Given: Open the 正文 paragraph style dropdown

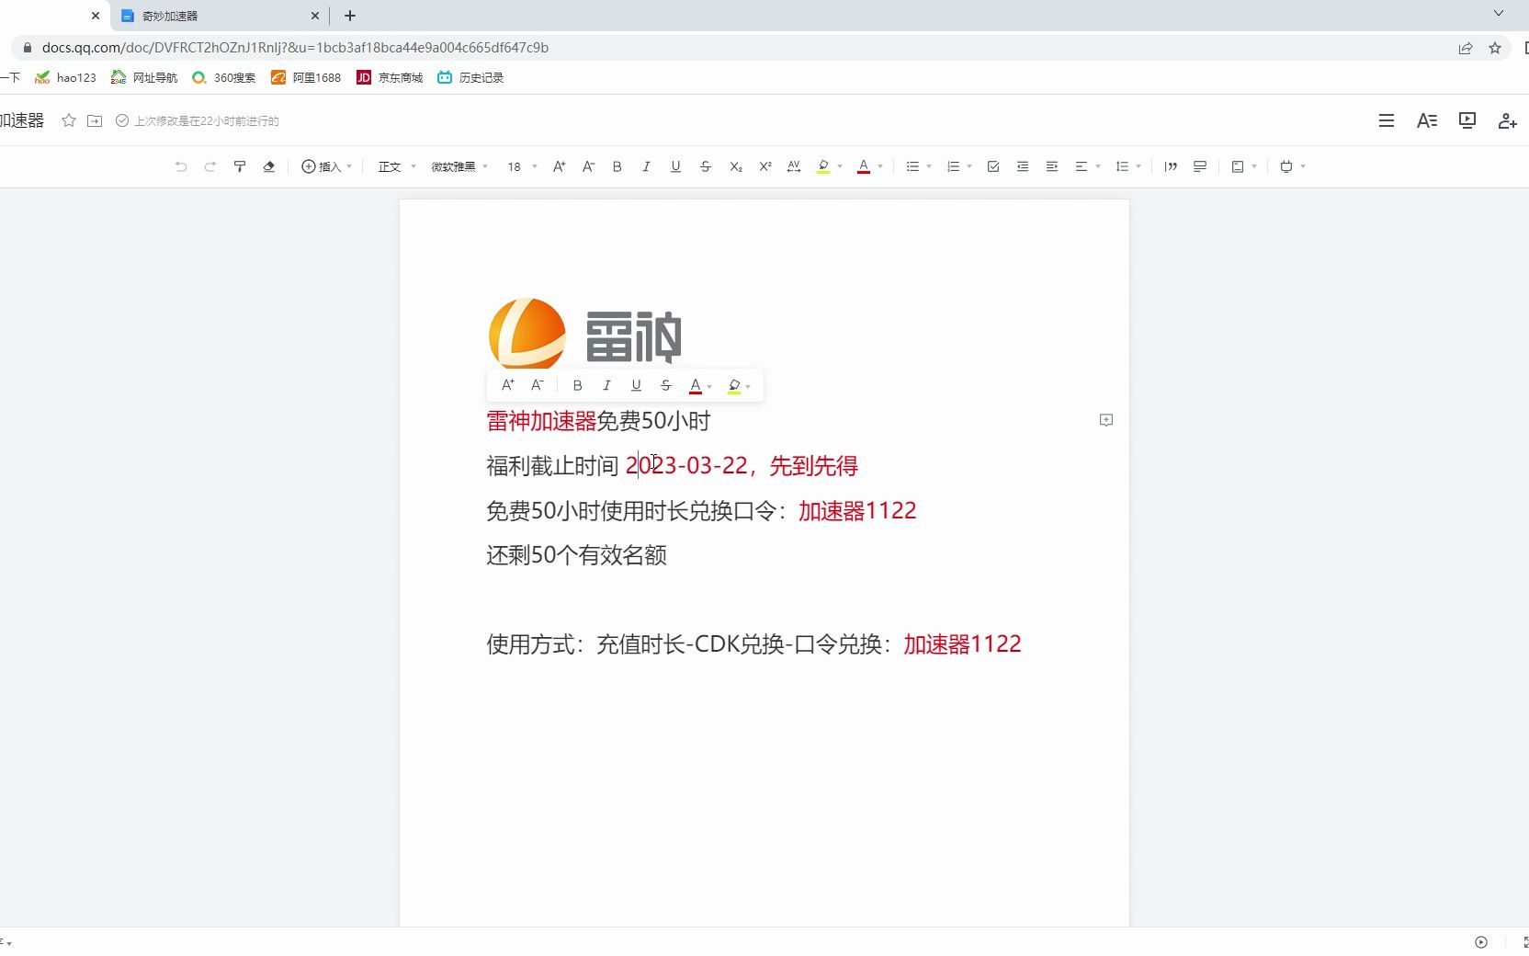Looking at the screenshot, I should (397, 166).
